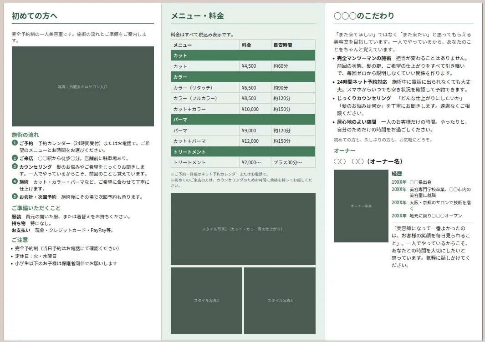Click the green パーマ category row
485x342 pixels.
click(243, 120)
